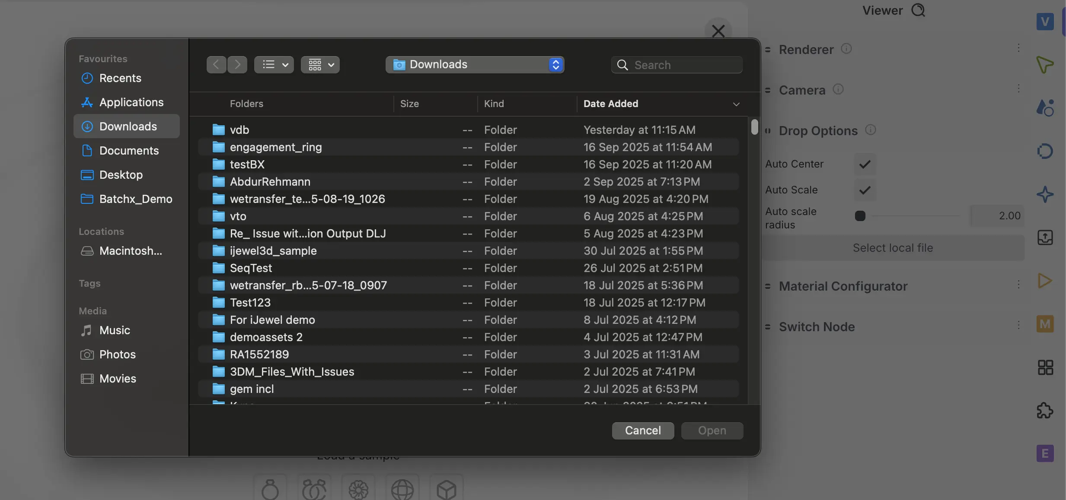Go back in file dialog navigation

pos(216,65)
